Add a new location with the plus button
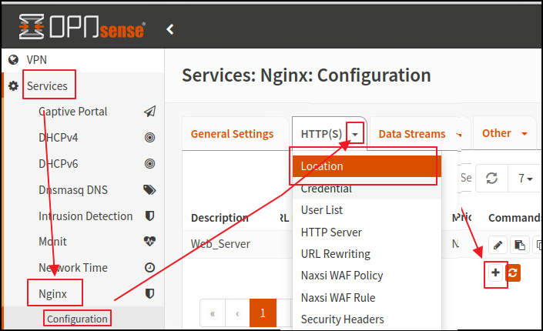 pyautogui.click(x=495, y=272)
